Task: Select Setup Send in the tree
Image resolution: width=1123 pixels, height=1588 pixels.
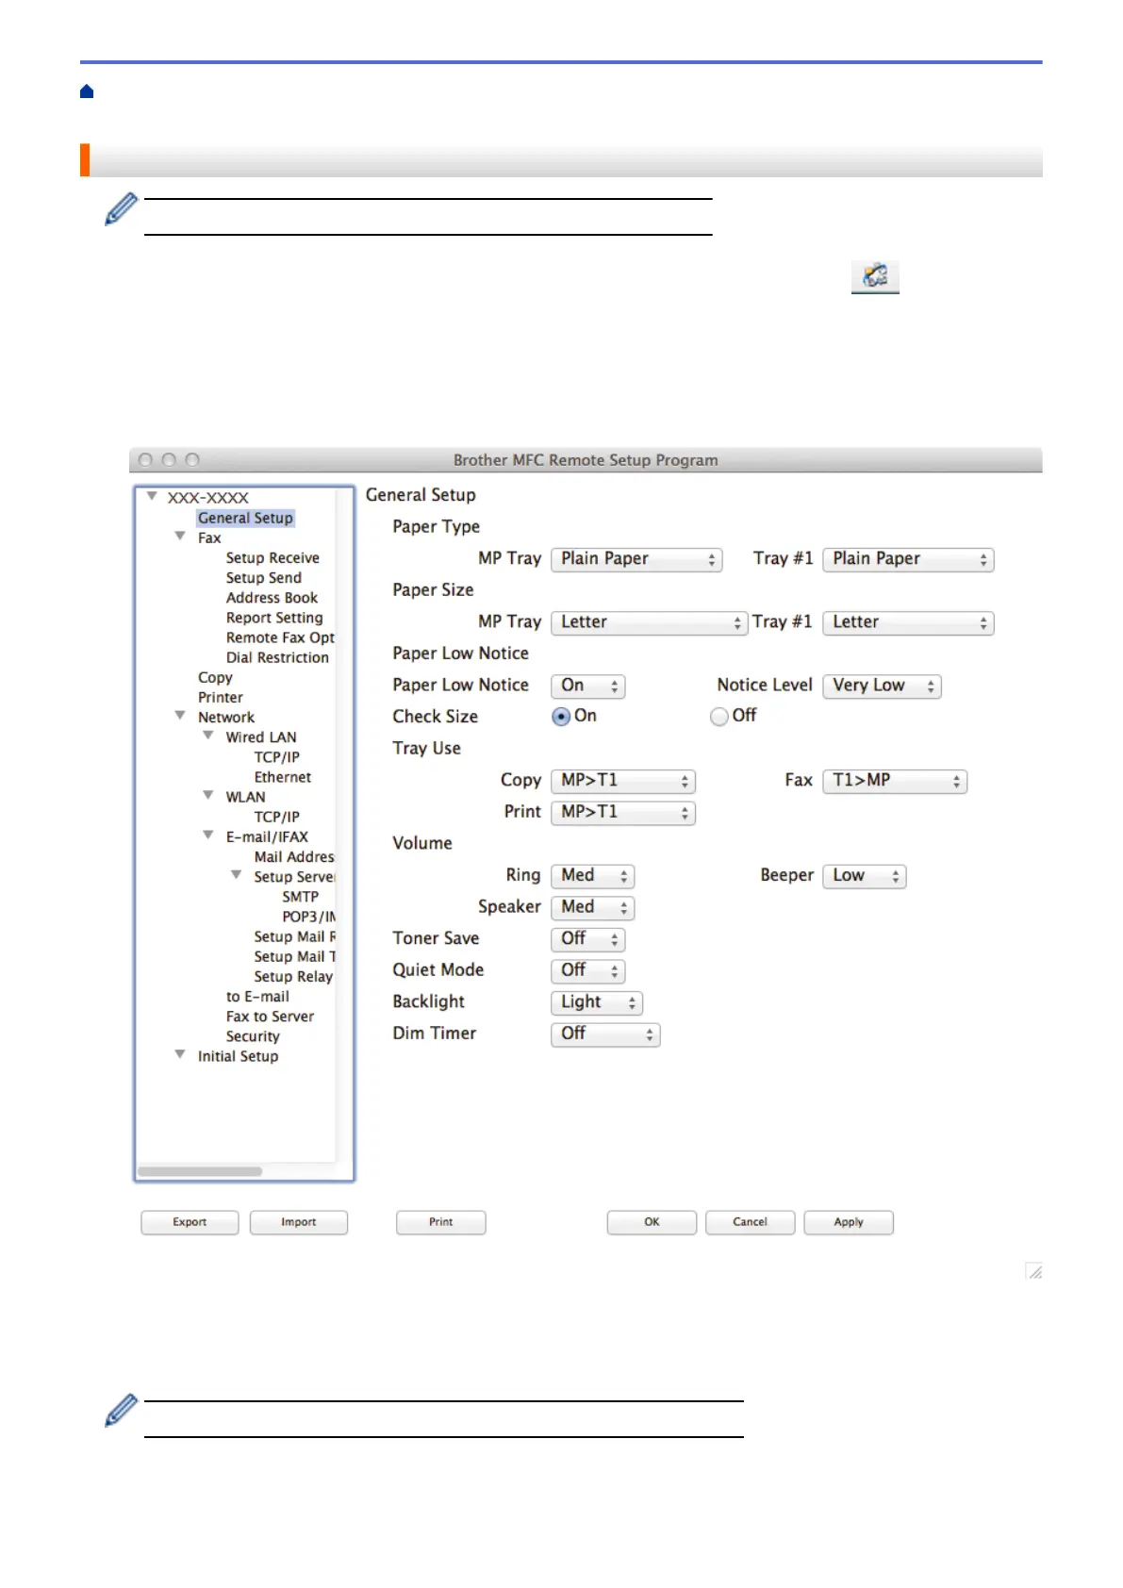Action: coord(264,578)
